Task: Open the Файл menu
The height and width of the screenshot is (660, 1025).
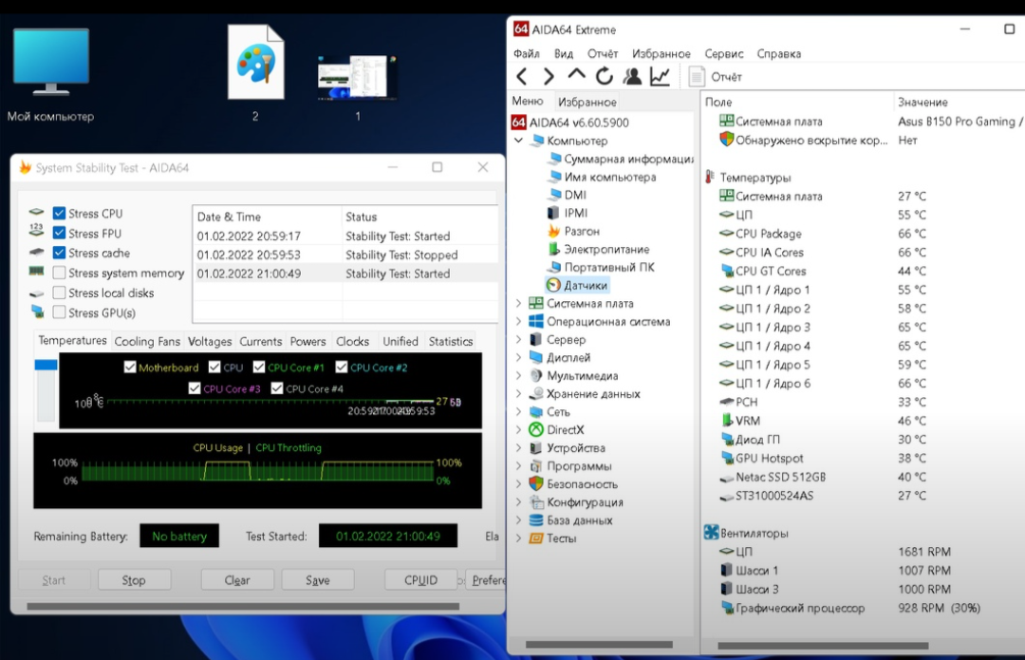Action: point(526,53)
